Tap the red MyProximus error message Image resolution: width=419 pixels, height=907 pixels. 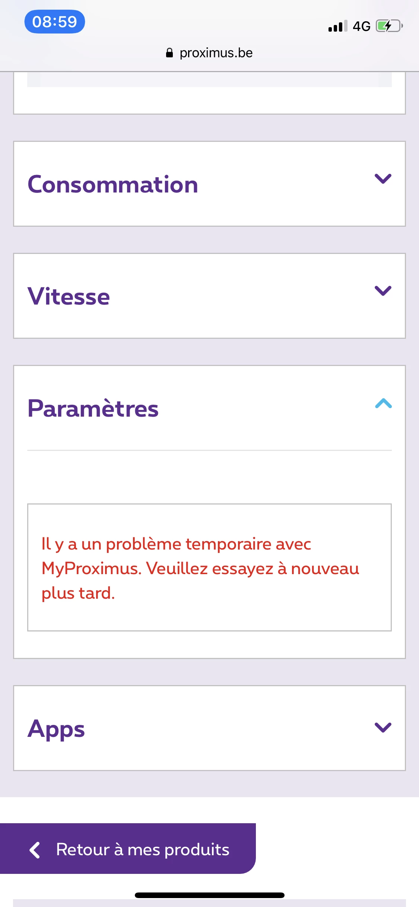pyautogui.click(x=200, y=568)
